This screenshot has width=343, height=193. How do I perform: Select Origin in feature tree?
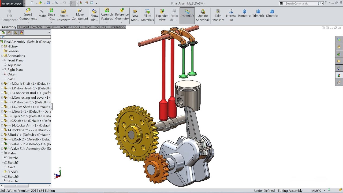click(12, 74)
